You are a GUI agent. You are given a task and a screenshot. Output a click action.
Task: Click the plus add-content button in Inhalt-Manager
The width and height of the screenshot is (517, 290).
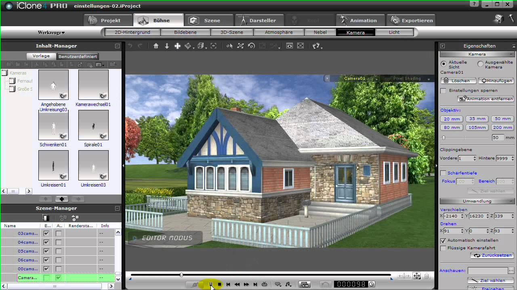62,199
